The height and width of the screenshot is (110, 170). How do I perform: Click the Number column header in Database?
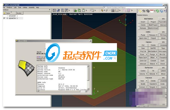coord(20,13)
